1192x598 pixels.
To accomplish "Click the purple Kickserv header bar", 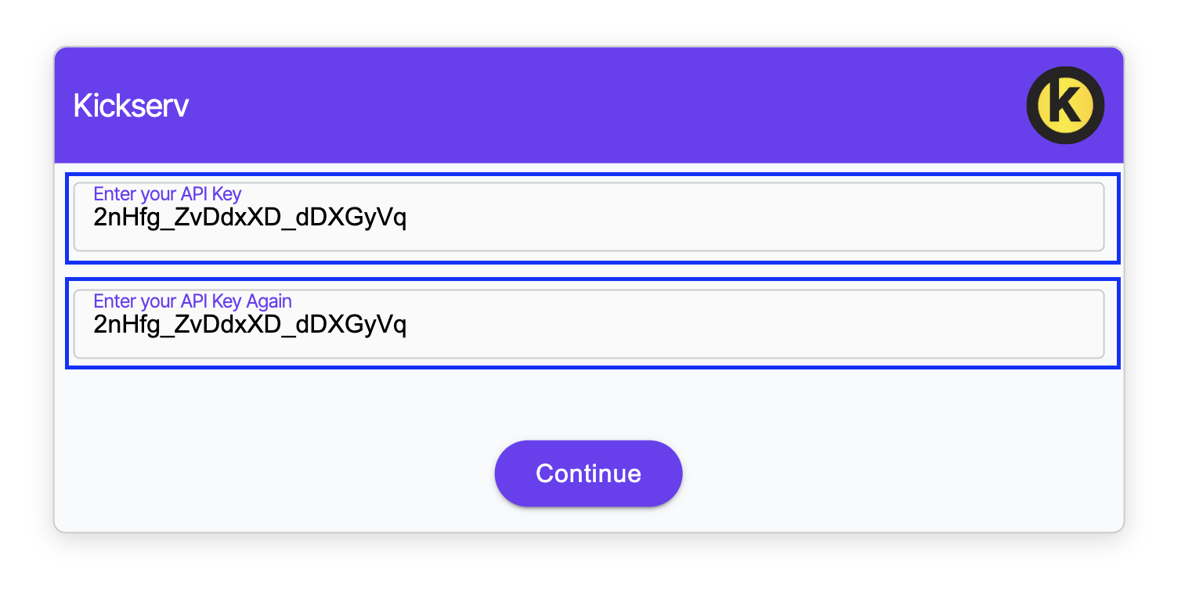I will pos(548,105).
